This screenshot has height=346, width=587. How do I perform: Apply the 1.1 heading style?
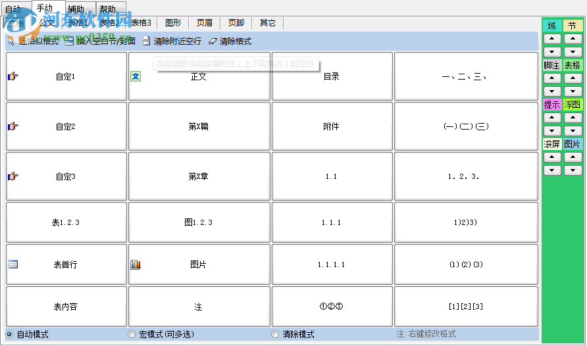[x=332, y=176]
